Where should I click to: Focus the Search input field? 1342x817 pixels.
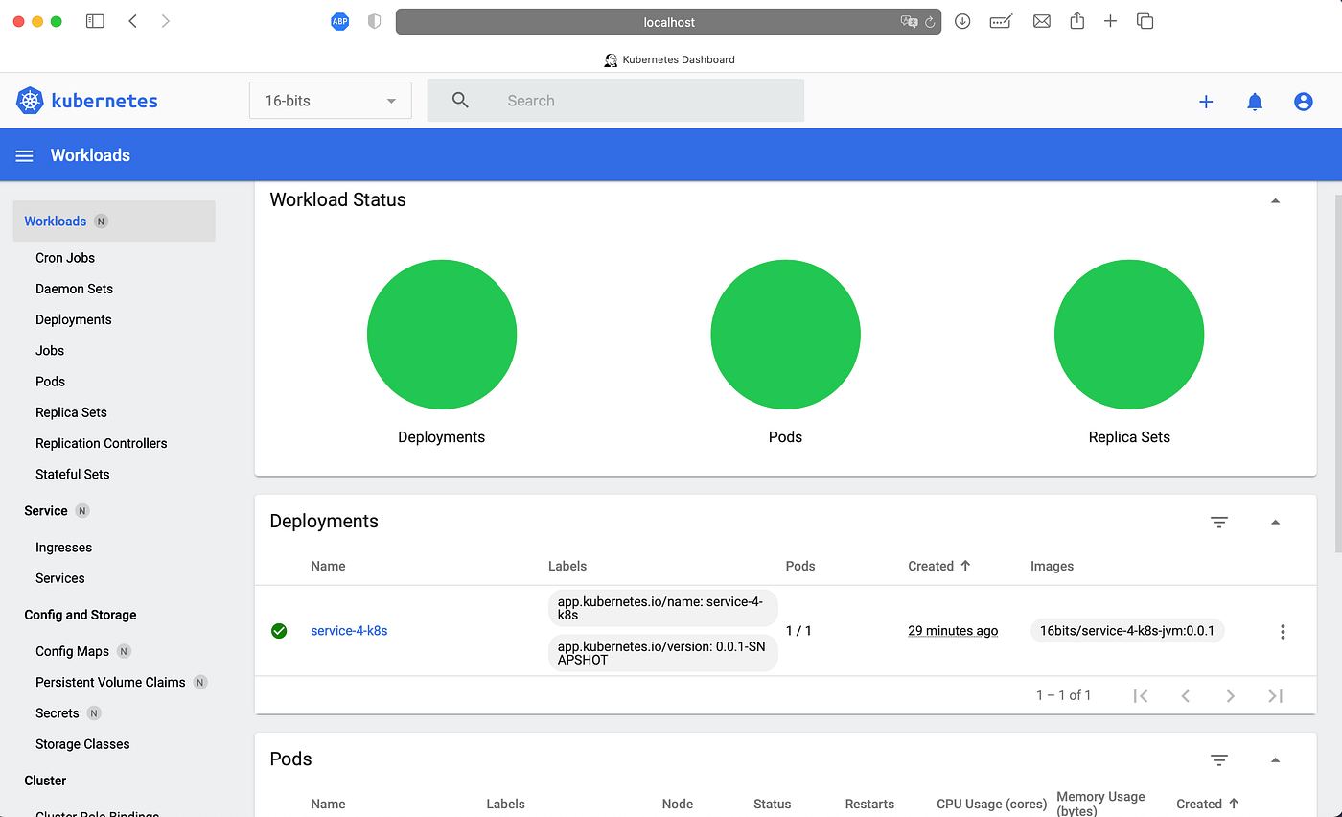tap(615, 101)
